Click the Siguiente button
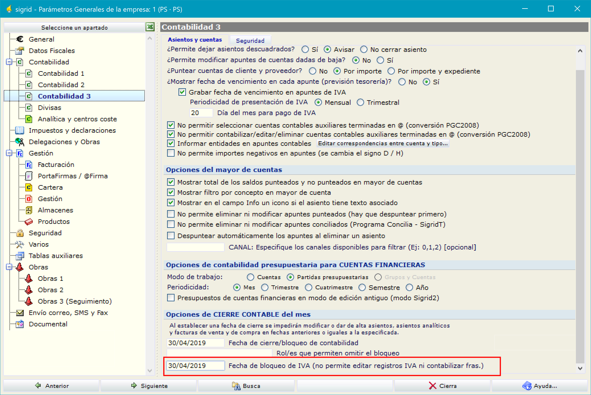 point(149,386)
